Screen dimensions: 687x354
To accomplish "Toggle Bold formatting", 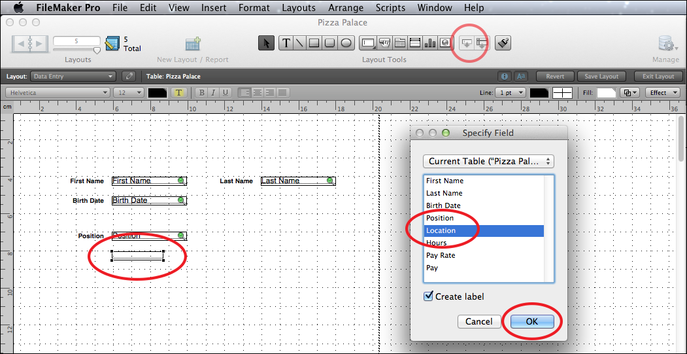I will point(201,92).
